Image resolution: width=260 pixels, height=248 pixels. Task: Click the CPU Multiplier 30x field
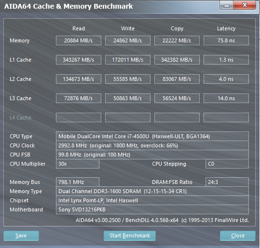coord(78,164)
